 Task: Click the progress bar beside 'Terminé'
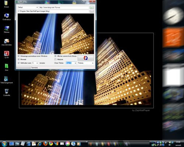[x=23, y=68]
